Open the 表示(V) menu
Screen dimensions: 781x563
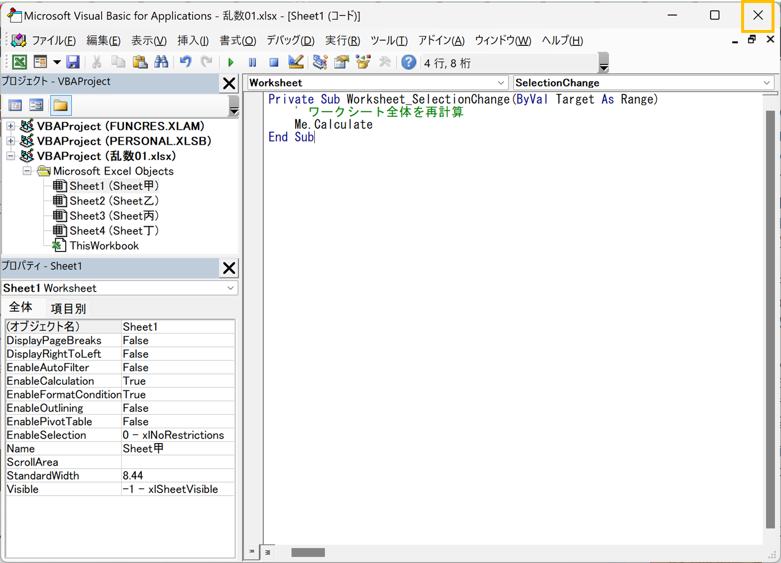point(149,40)
